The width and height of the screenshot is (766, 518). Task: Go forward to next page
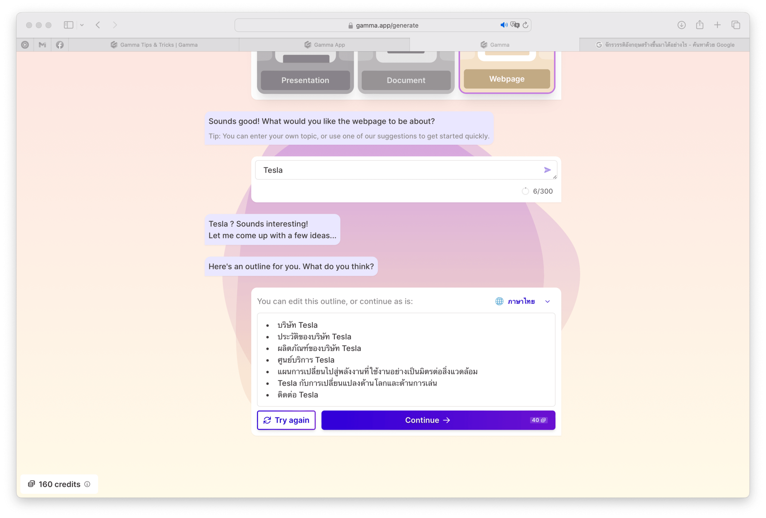pyautogui.click(x=115, y=25)
